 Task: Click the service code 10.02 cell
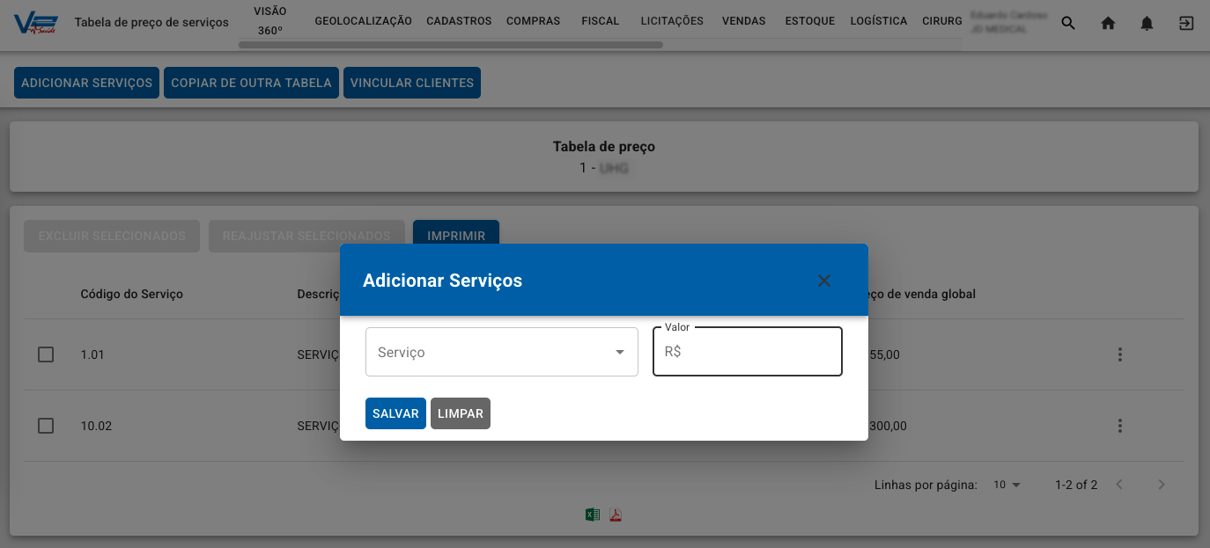[x=96, y=426]
